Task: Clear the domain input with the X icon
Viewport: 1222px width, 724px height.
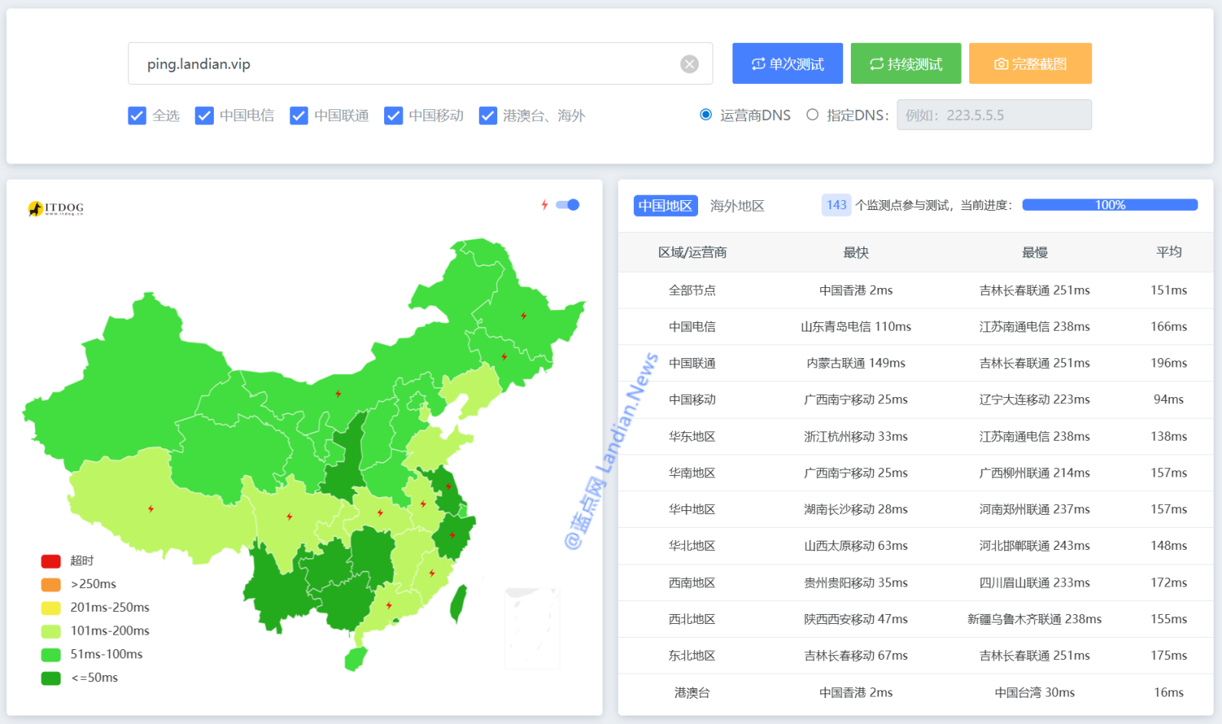Action: pos(689,64)
